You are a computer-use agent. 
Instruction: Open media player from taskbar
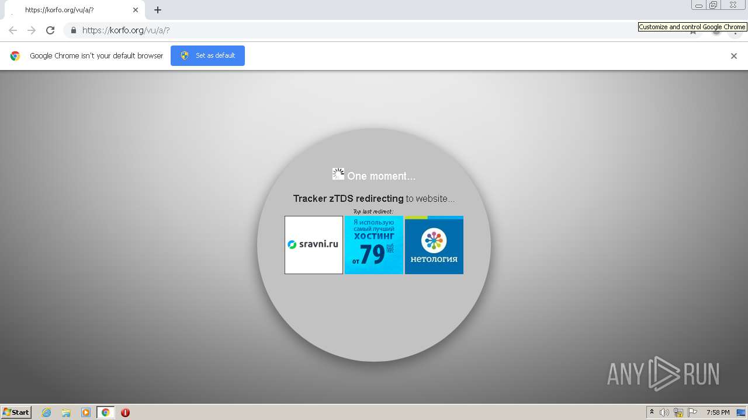pos(86,412)
